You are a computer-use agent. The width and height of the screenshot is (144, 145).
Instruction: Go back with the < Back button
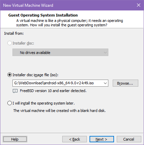74,139
